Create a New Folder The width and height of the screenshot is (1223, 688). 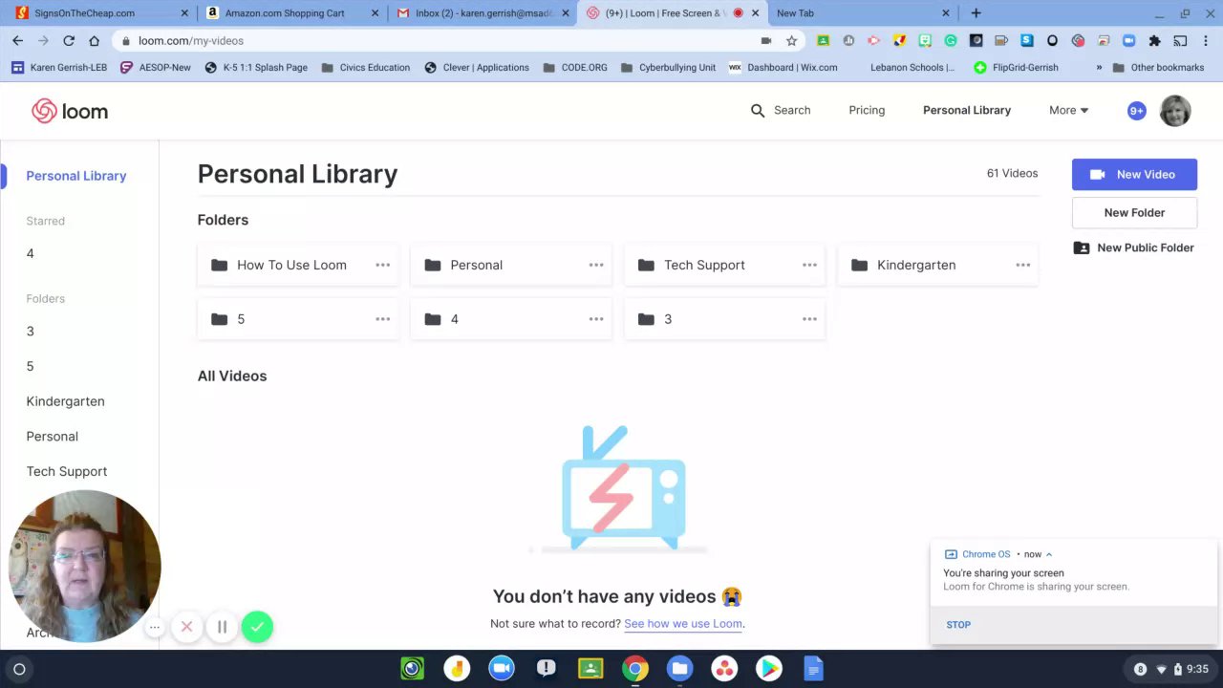(x=1134, y=213)
